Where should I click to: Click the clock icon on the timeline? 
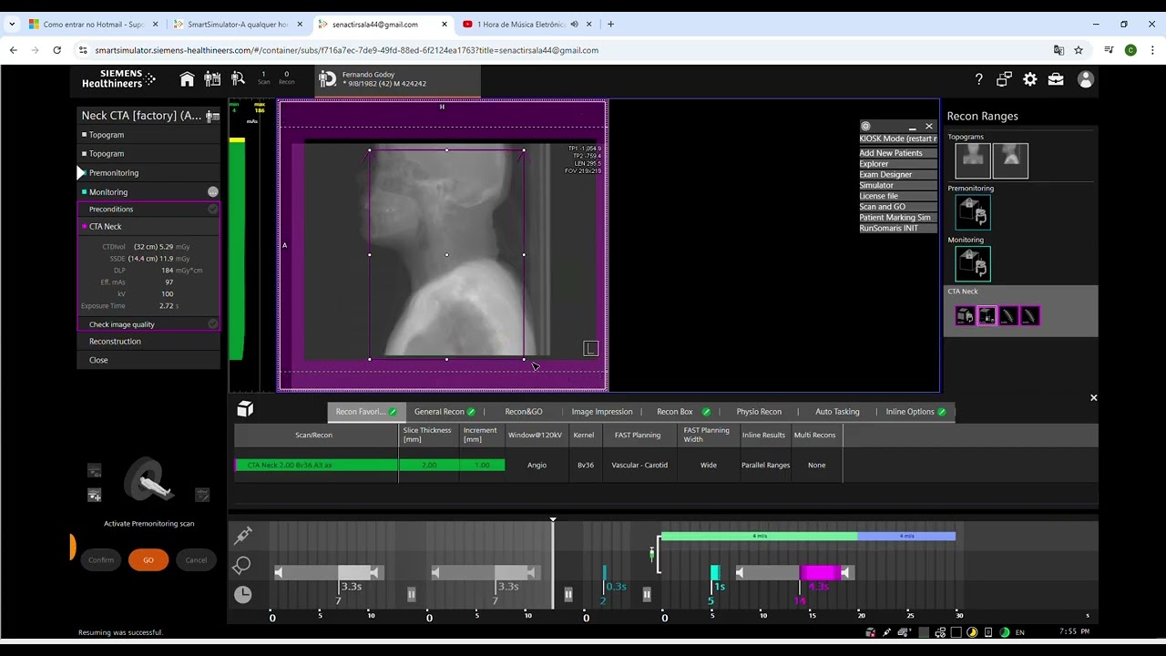(x=242, y=594)
